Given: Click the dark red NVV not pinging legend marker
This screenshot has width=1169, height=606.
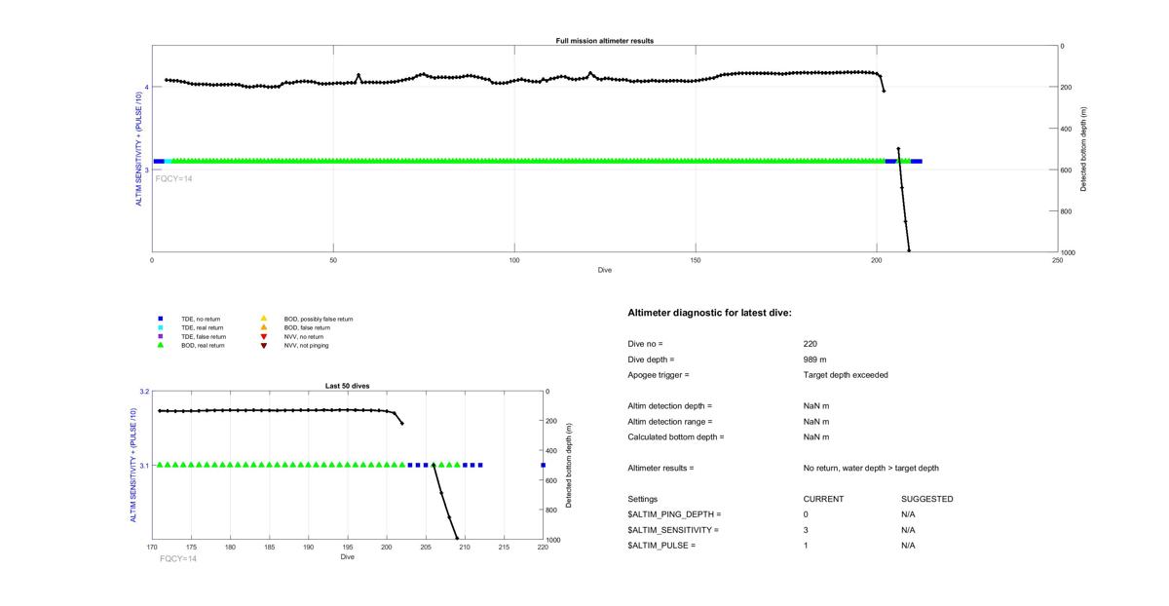Looking at the screenshot, I should pos(264,345).
